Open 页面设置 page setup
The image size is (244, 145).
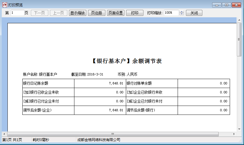[116, 13]
